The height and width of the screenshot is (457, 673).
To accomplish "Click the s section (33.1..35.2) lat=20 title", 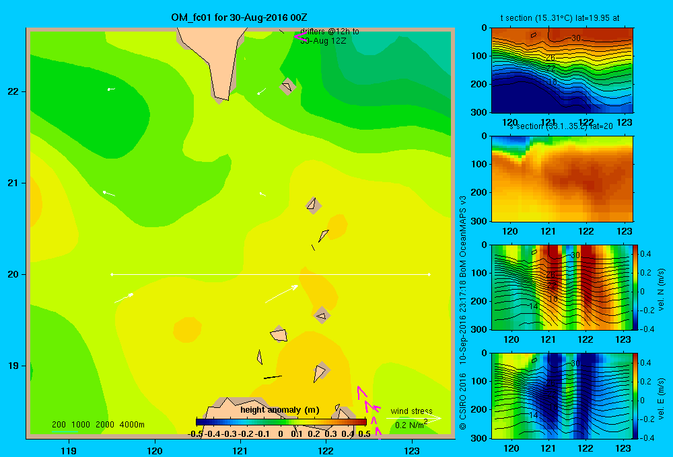I will [561, 126].
